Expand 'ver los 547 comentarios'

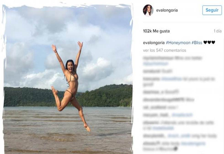(164, 50)
